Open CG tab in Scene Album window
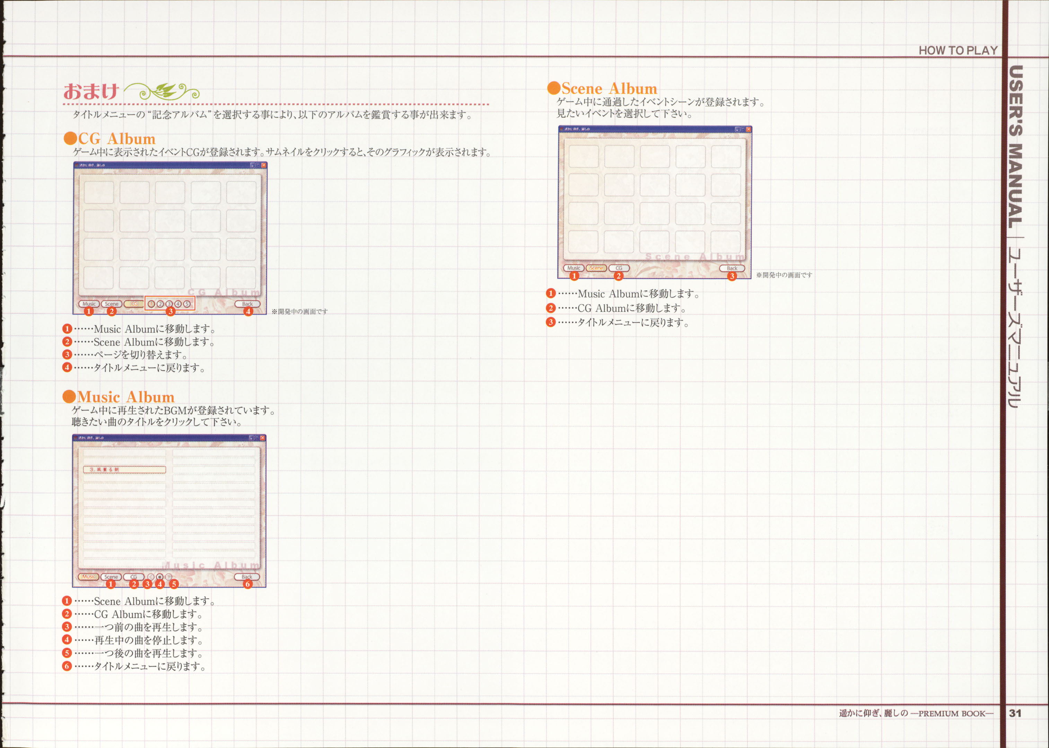Screen dimensions: 1049x748 [619, 268]
